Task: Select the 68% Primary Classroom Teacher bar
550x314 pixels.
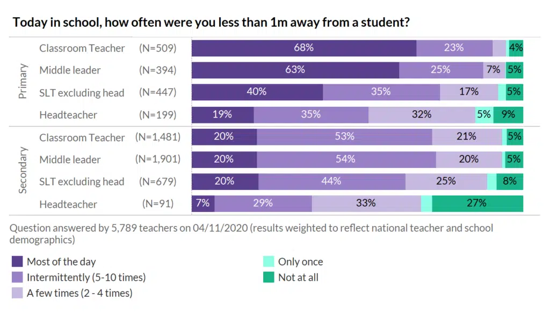Action: tap(303, 48)
